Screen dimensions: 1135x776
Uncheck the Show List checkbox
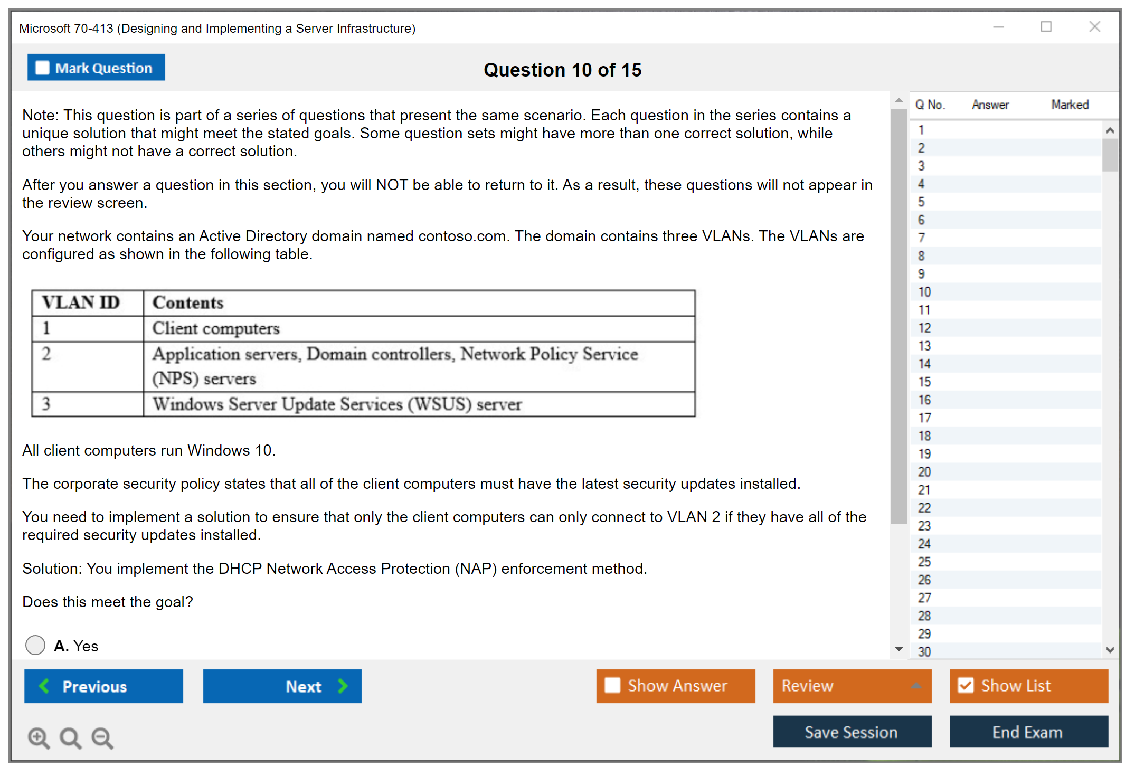(966, 685)
